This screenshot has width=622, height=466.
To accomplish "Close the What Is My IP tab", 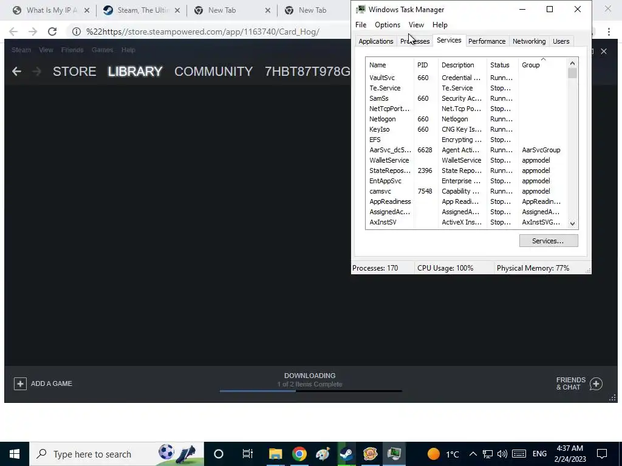I will (87, 10).
